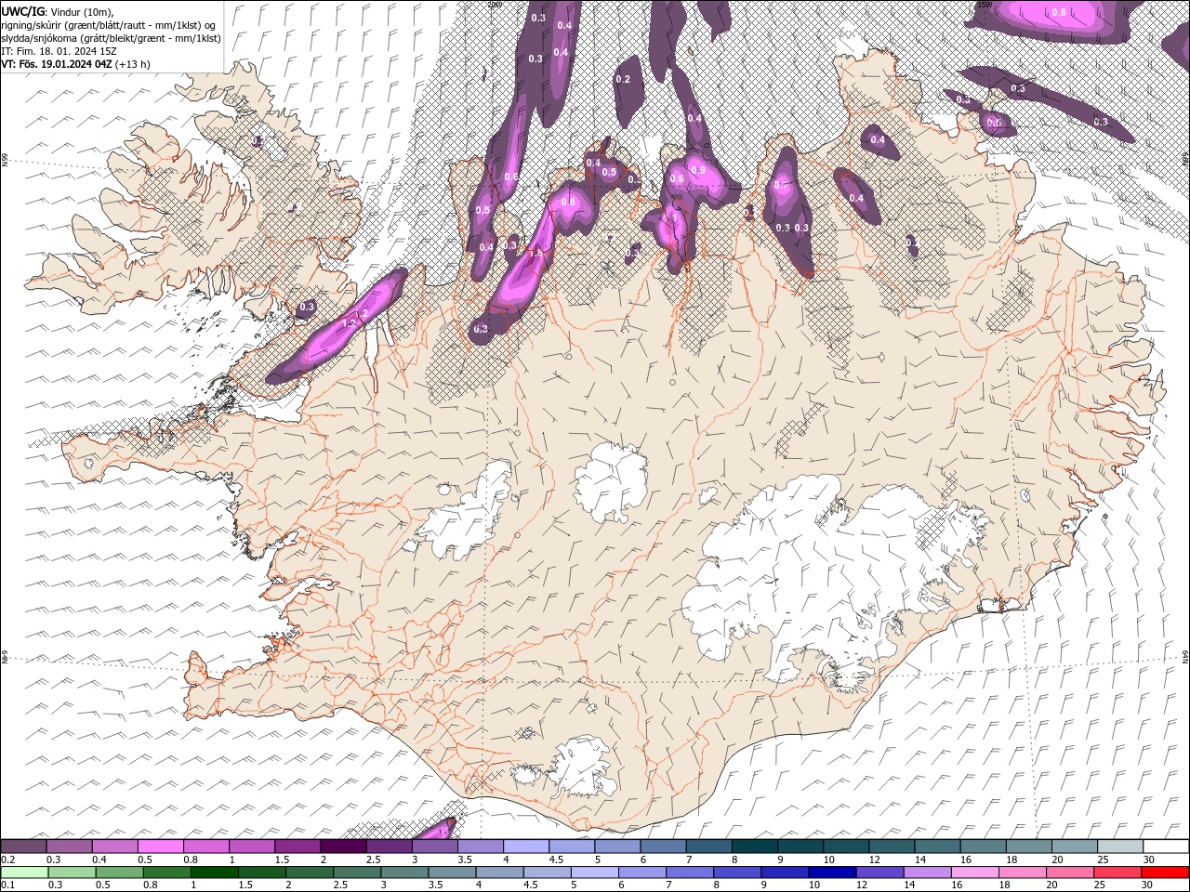Click the '(+13 h)' forecast offset text
1190x892 pixels.
132,64
